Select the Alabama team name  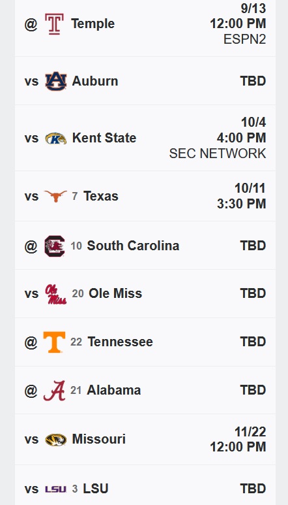pyautogui.click(x=113, y=390)
